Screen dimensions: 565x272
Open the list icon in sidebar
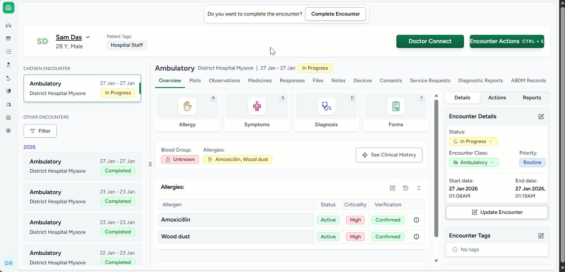9,52
